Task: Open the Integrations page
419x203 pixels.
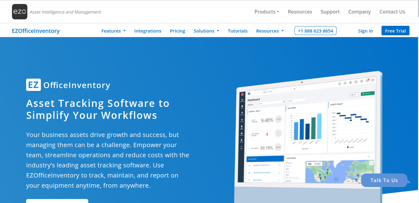Action: (x=148, y=31)
